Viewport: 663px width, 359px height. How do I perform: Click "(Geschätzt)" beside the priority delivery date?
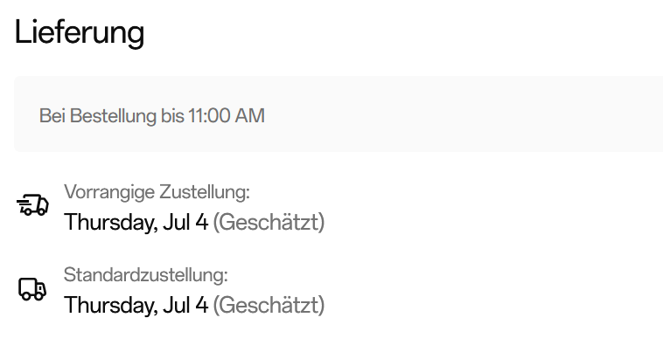click(269, 223)
